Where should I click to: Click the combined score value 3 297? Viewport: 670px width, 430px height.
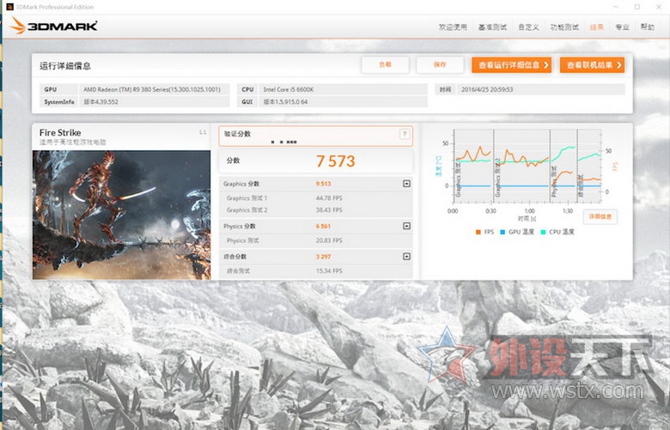pos(323,257)
